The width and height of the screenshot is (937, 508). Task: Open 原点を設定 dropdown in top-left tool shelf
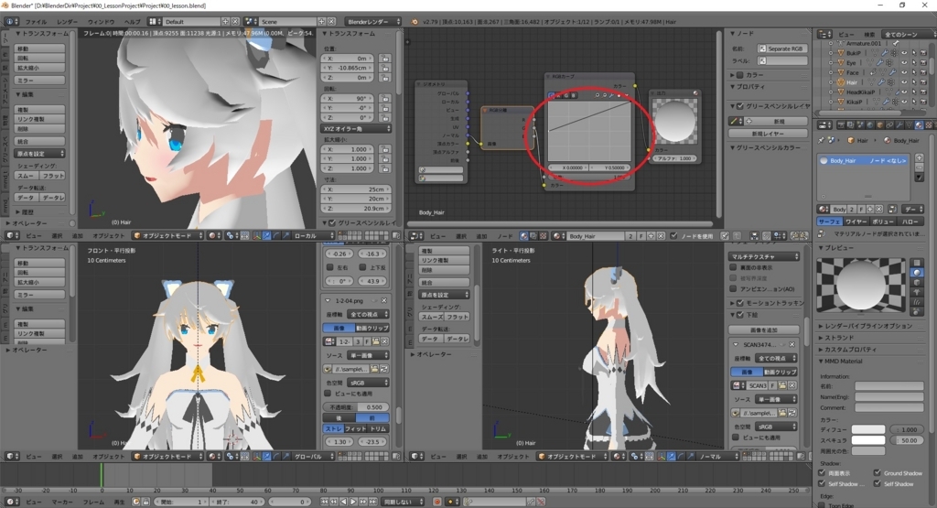(40, 154)
